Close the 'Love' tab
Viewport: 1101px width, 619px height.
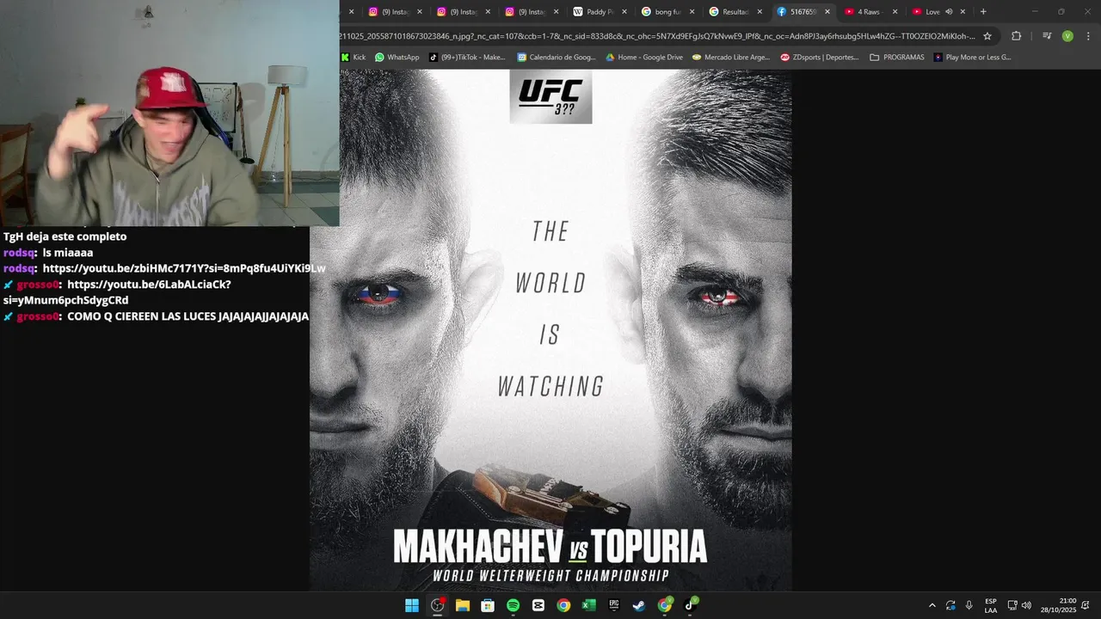(x=963, y=12)
